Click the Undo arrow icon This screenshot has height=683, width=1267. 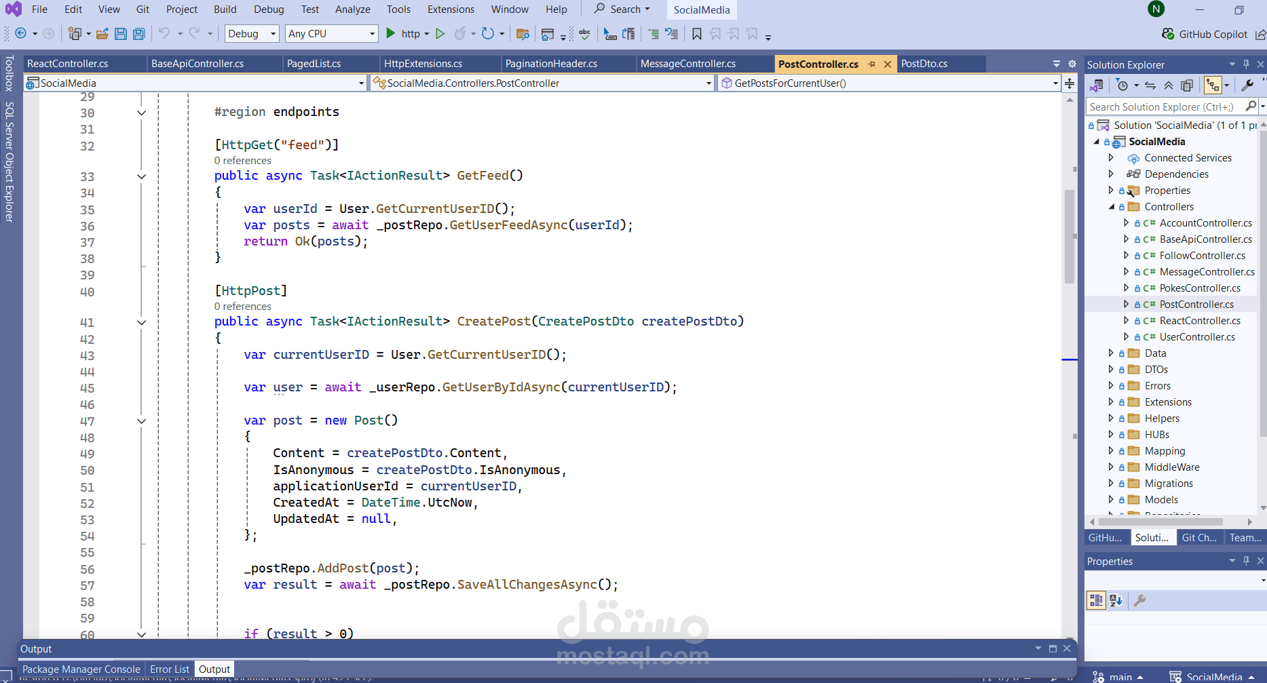[164, 34]
